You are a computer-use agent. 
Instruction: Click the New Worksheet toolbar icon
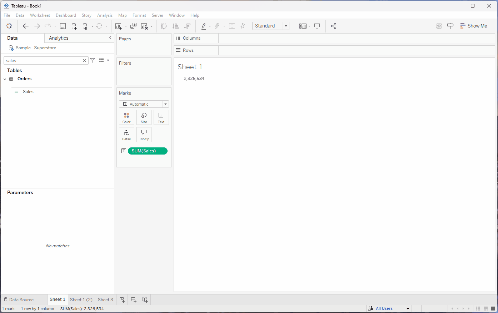click(119, 26)
